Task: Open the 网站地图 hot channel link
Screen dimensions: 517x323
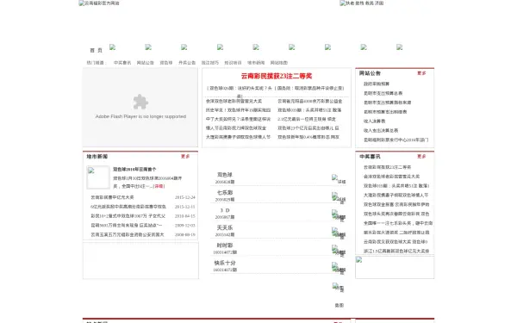Action: coord(279,63)
